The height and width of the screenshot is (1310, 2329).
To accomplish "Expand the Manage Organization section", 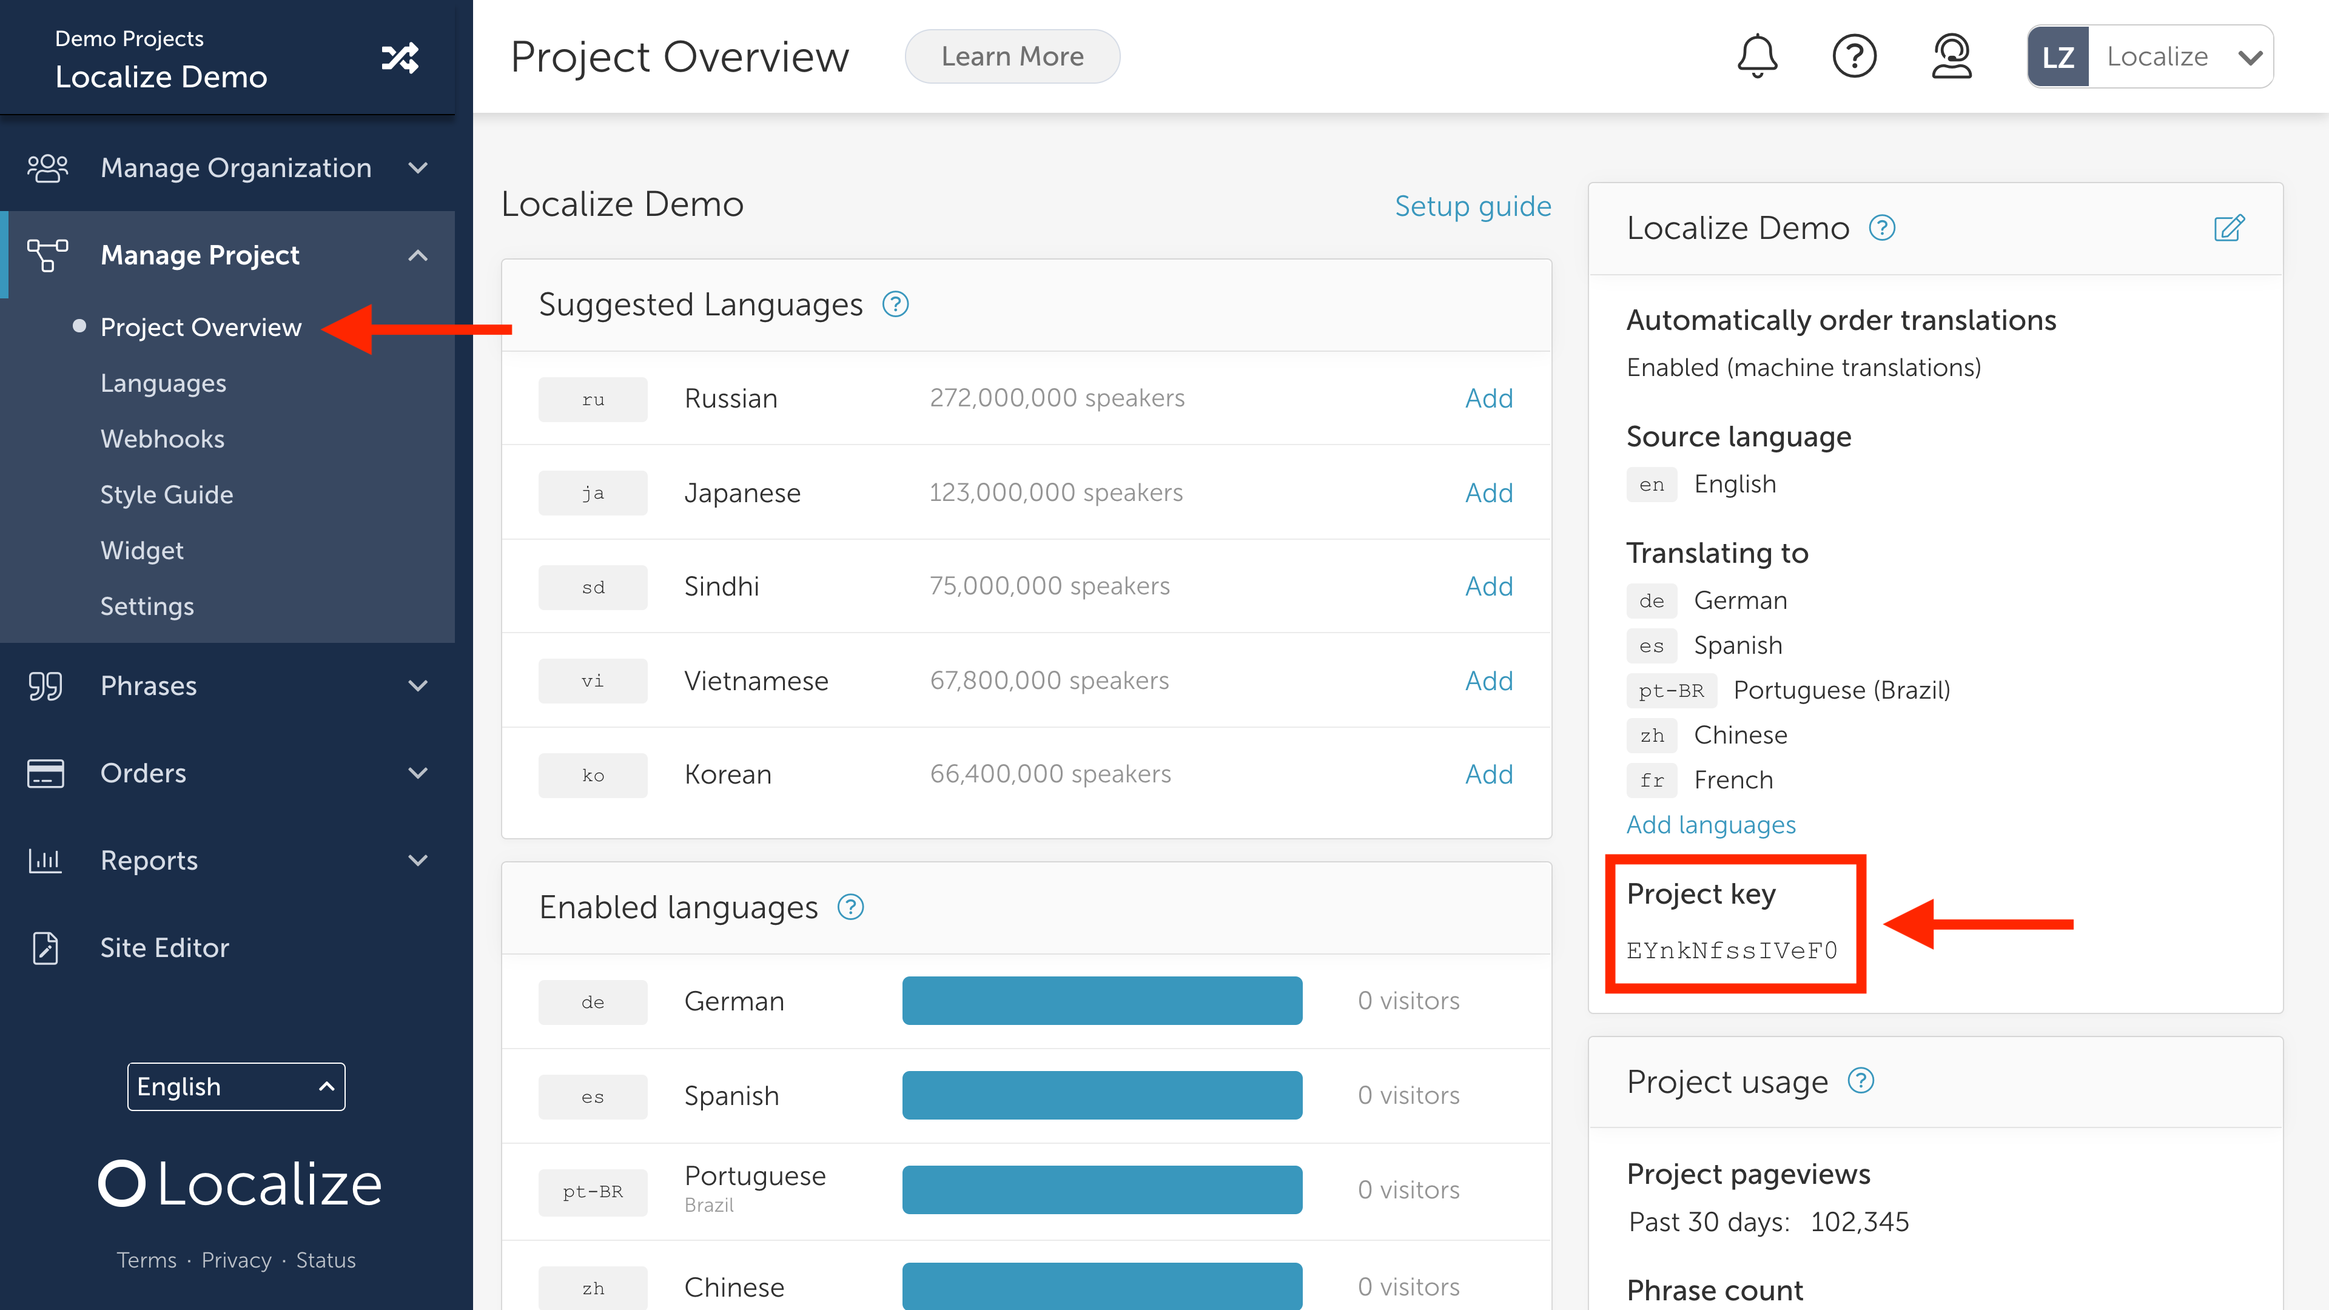I will [235, 167].
